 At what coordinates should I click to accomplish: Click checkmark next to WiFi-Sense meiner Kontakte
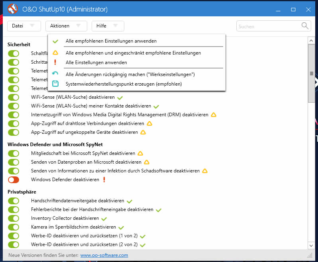click(x=156, y=106)
